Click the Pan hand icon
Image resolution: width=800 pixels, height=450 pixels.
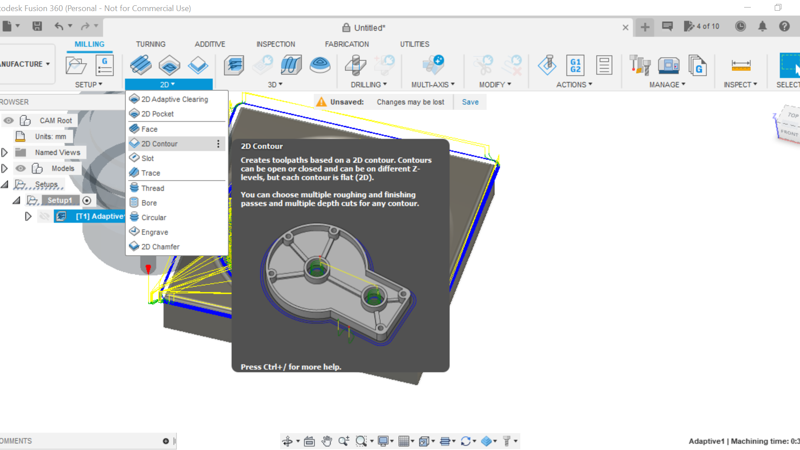(x=327, y=441)
